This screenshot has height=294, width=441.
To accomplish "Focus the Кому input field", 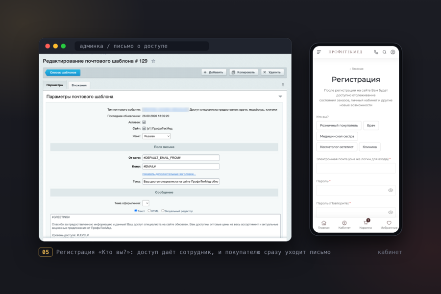I will [180, 167].
